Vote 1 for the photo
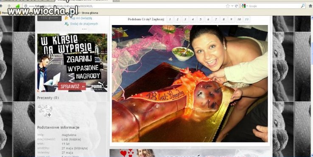This screenshot has height=157, width=313. tap(170, 20)
